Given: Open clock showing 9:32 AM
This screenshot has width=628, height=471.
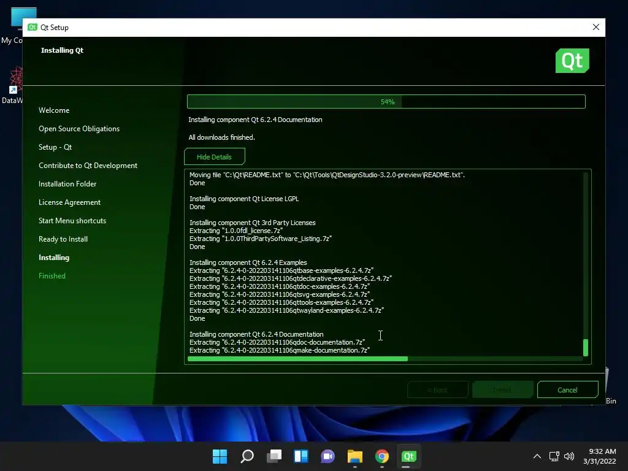Looking at the screenshot, I should (600, 456).
